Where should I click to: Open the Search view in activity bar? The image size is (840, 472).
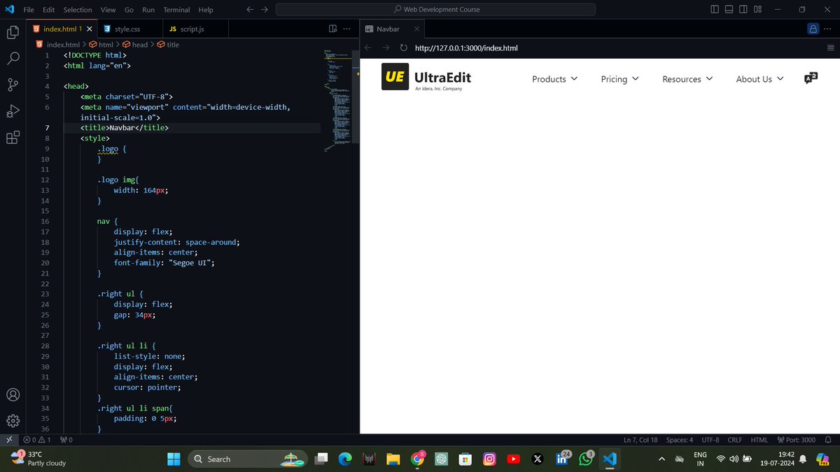(13, 58)
